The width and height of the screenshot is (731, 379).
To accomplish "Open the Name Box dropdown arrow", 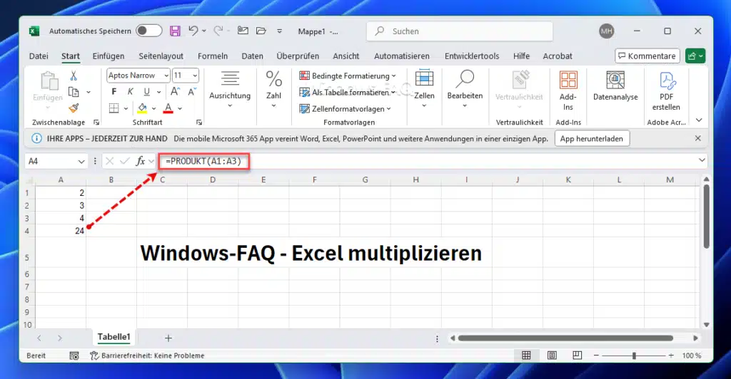I will (81, 162).
